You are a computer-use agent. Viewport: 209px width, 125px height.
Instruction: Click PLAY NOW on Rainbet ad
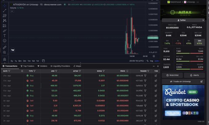(173, 113)
